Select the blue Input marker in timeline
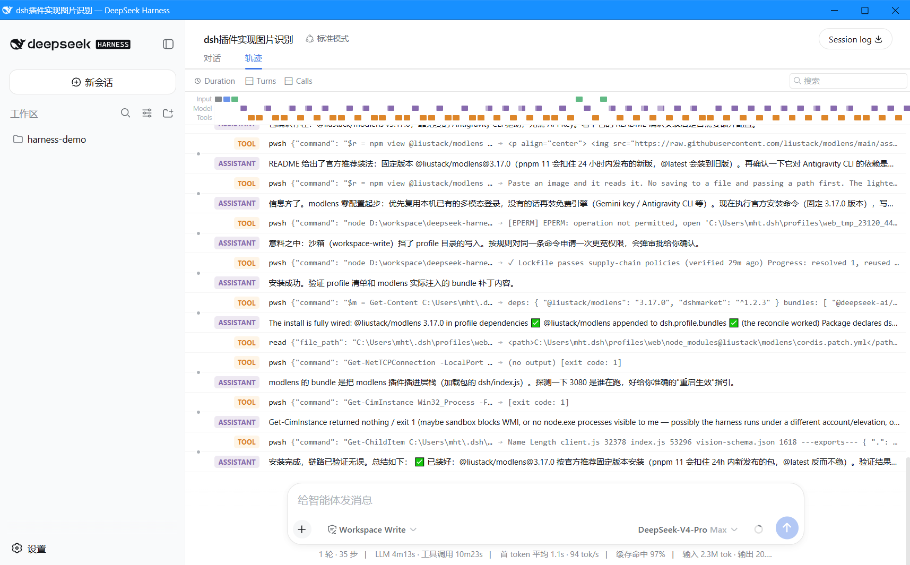910x565 pixels. click(x=227, y=99)
